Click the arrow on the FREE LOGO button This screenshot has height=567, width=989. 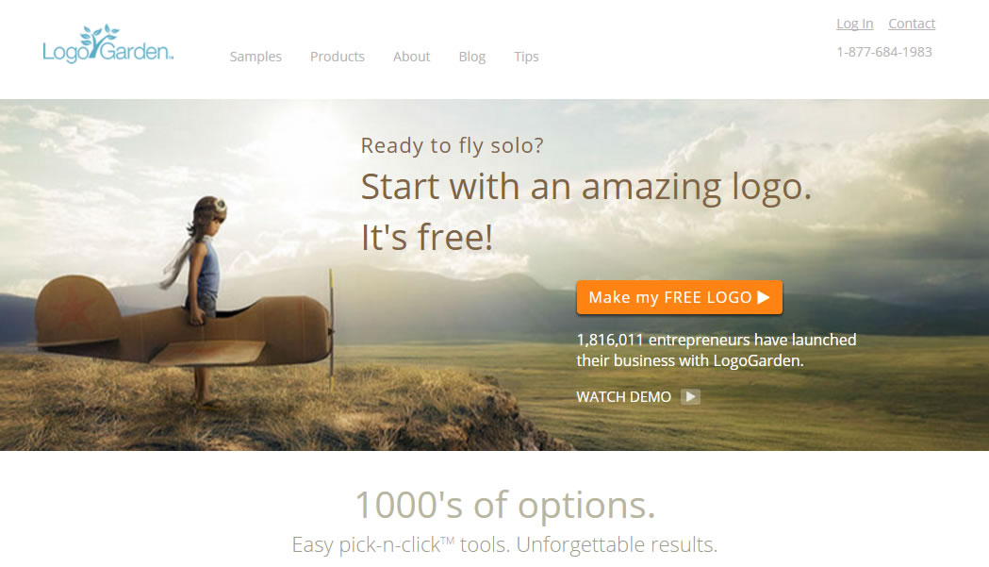click(x=763, y=297)
